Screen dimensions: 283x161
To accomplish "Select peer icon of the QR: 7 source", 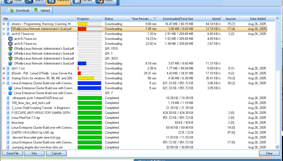I will pos(10,93).
